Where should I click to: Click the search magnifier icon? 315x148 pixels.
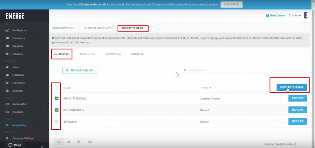coord(185,70)
